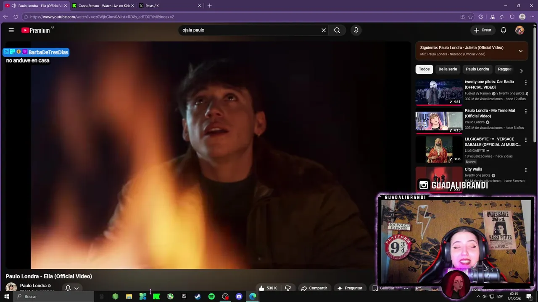
Task: Open YouTube notifications bell in the header
Action: point(504,30)
